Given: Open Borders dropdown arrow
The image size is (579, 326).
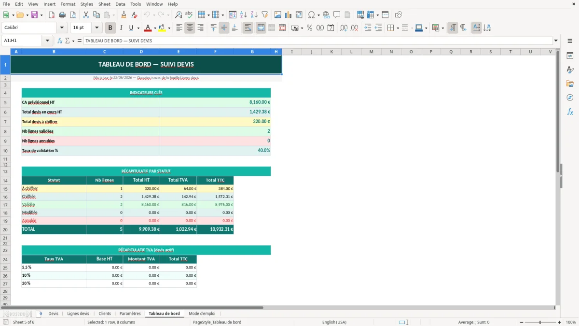Looking at the screenshot, I should (x=397, y=28).
